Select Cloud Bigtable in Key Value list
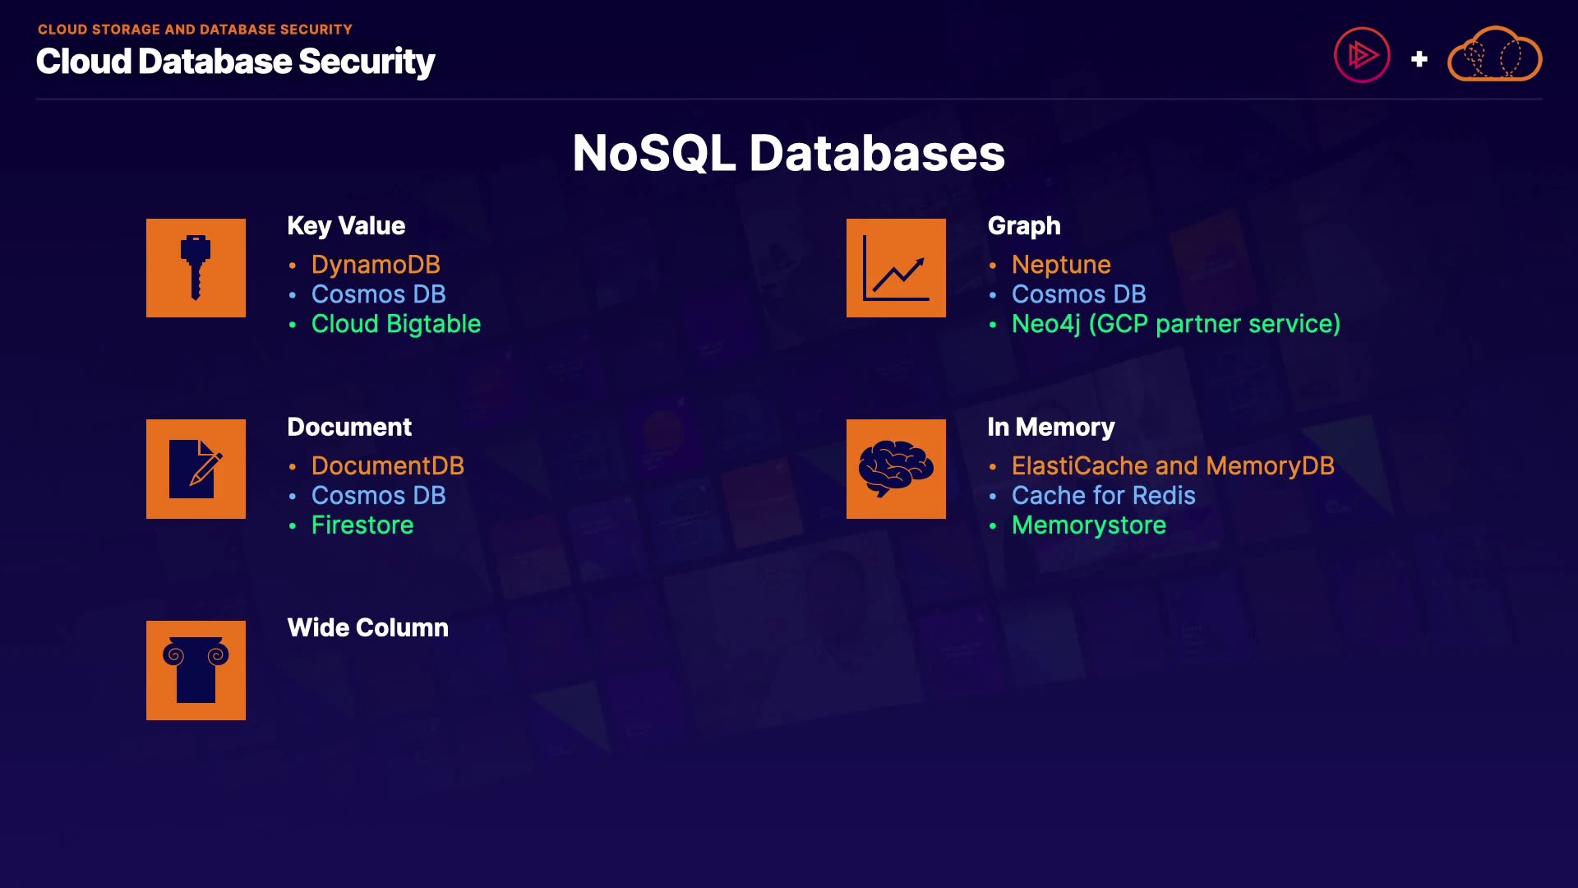Image resolution: width=1578 pixels, height=888 pixels. [395, 324]
